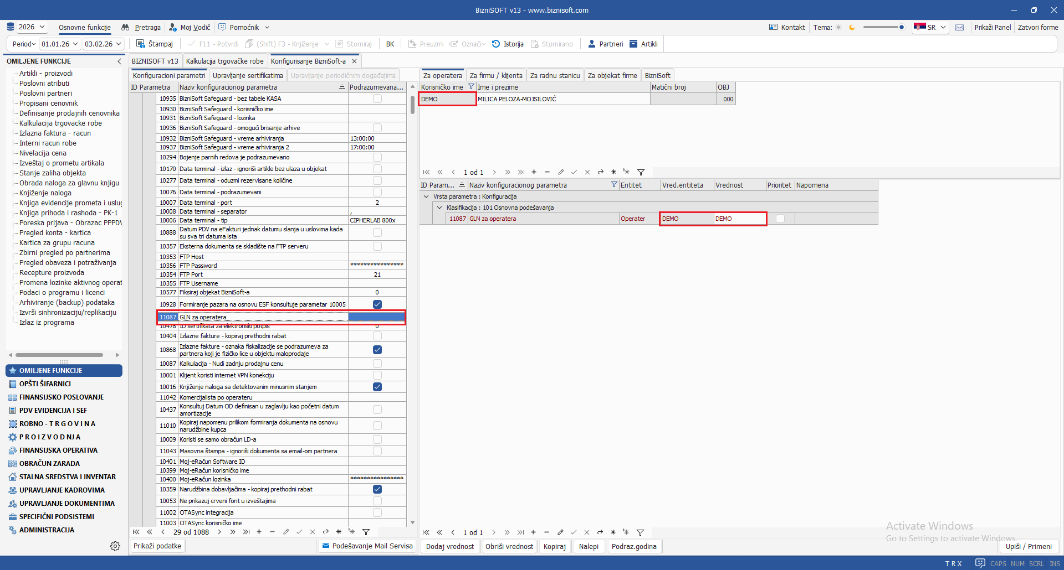Open Istorija history icon in toolbar
1064x570 pixels.
(x=496, y=44)
